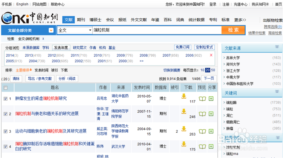The image size is (283, 158).
Task: Click the CNKI logo
Action: point(30,18)
